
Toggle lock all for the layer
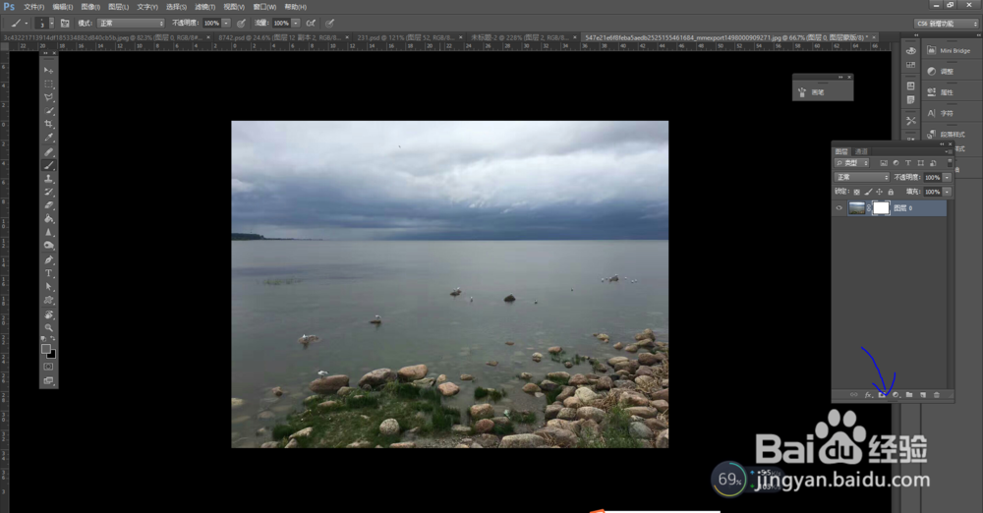pos(891,192)
